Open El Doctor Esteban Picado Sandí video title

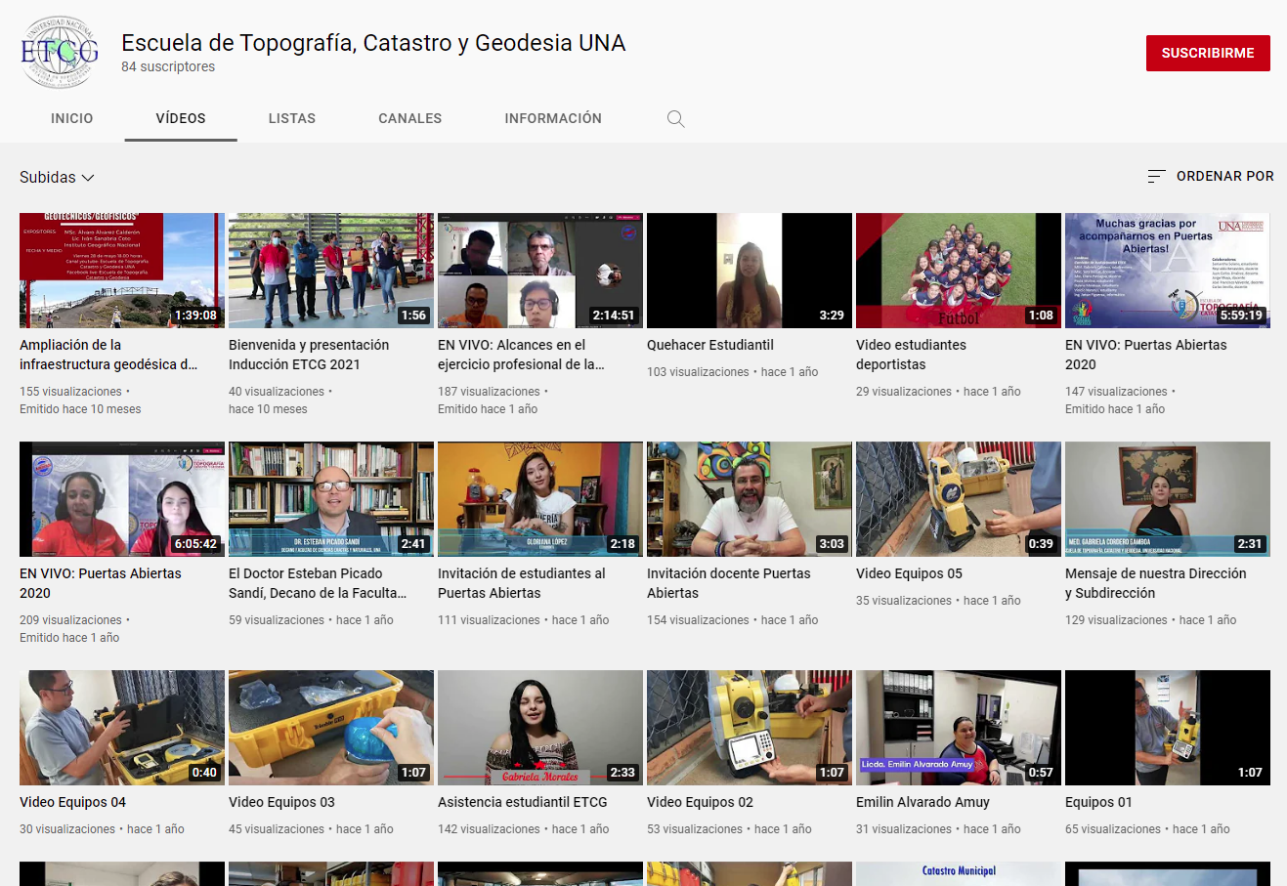tap(318, 583)
